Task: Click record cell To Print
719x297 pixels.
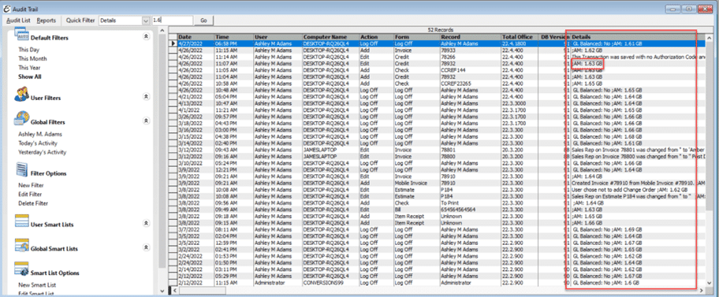Action: tap(470, 202)
